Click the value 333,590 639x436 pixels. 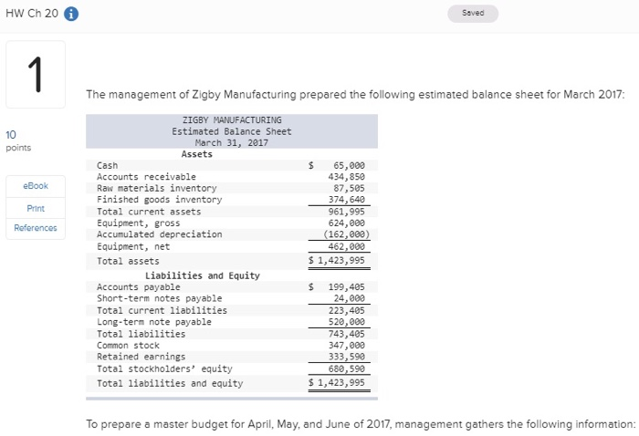pyautogui.click(x=346, y=357)
